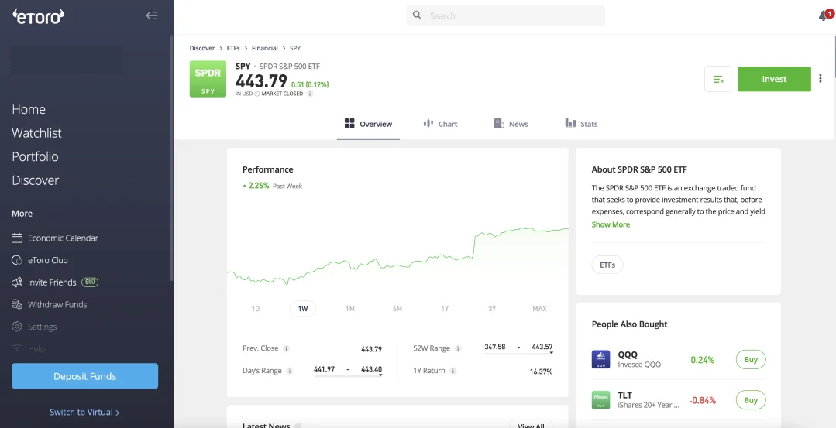Click the Financial breadcrumb
This screenshot has width=836, height=428.
(x=264, y=48)
